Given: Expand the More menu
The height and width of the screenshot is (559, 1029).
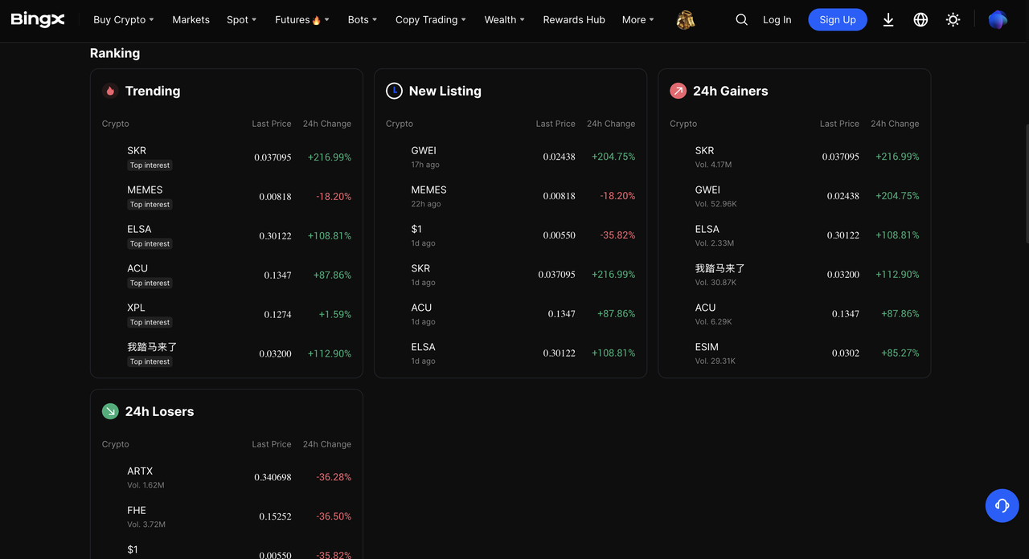Looking at the screenshot, I should pos(637,19).
